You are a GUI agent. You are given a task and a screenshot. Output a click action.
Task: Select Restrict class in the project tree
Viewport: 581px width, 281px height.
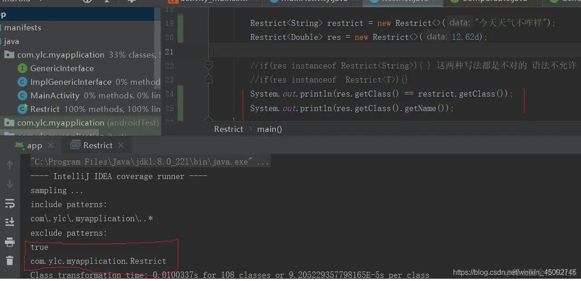(x=45, y=109)
